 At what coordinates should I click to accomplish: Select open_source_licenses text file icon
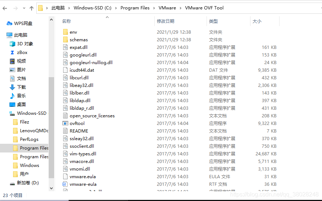click(65, 116)
